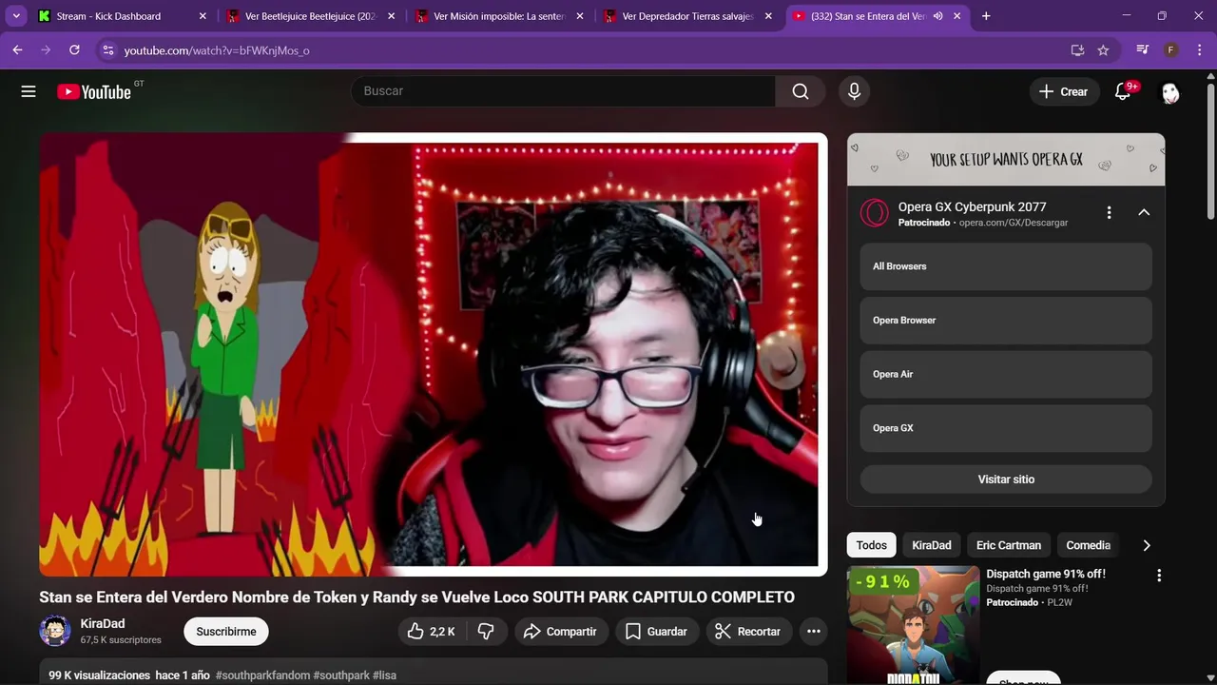This screenshot has width=1217, height=685.
Task: Click the '99 K visualizaciones' view count text
Action: click(x=100, y=675)
